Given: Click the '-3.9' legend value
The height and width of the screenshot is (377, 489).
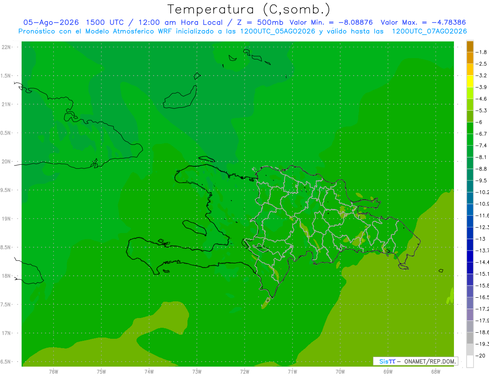Looking at the screenshot, I should 481,87.
